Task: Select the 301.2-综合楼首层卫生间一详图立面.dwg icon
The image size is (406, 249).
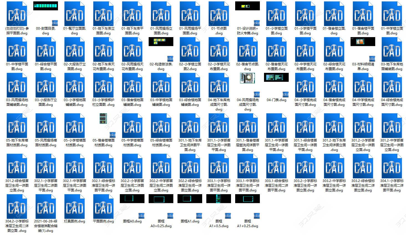Action: coord(17,166)
